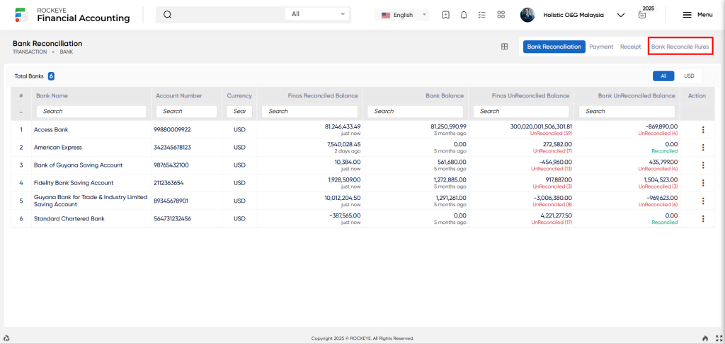This screenshot has height=344, width=725.
Task: Sort by Bank Balance column header
Action: (445, 95)
